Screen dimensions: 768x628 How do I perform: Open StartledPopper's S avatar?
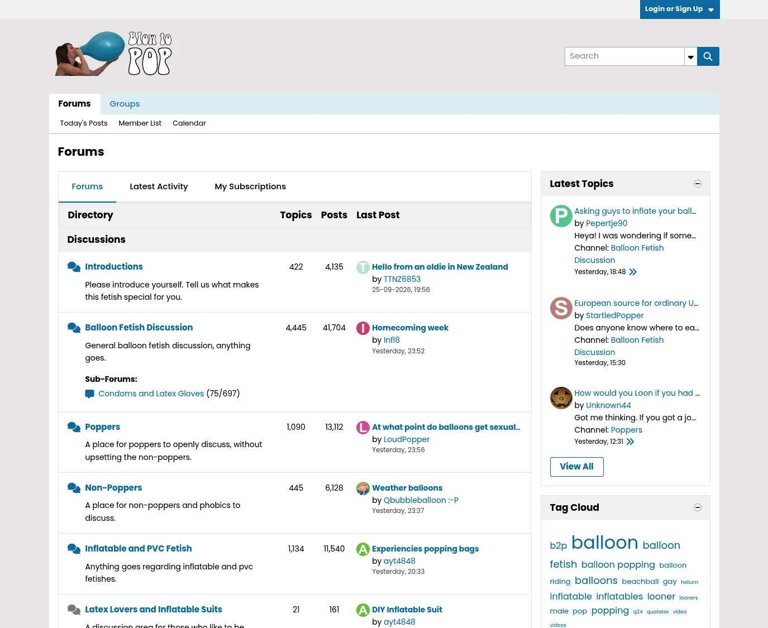coord(561,308)
